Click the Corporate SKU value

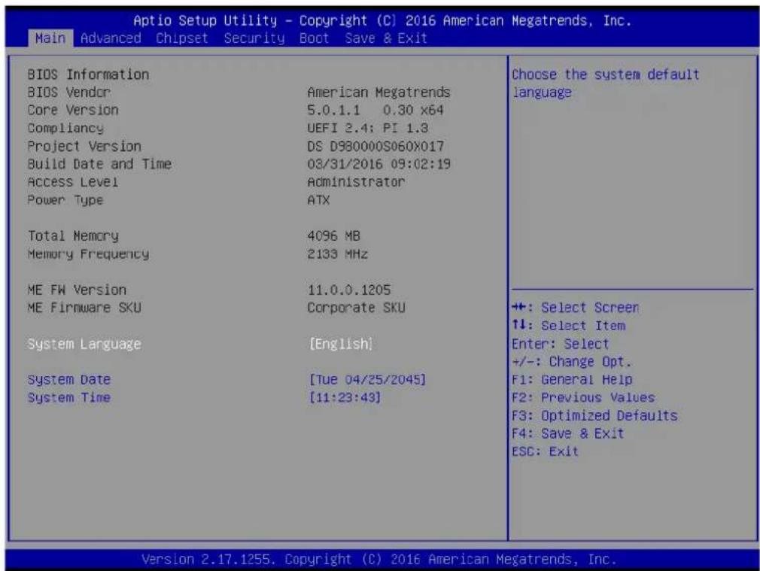point(356,308)
